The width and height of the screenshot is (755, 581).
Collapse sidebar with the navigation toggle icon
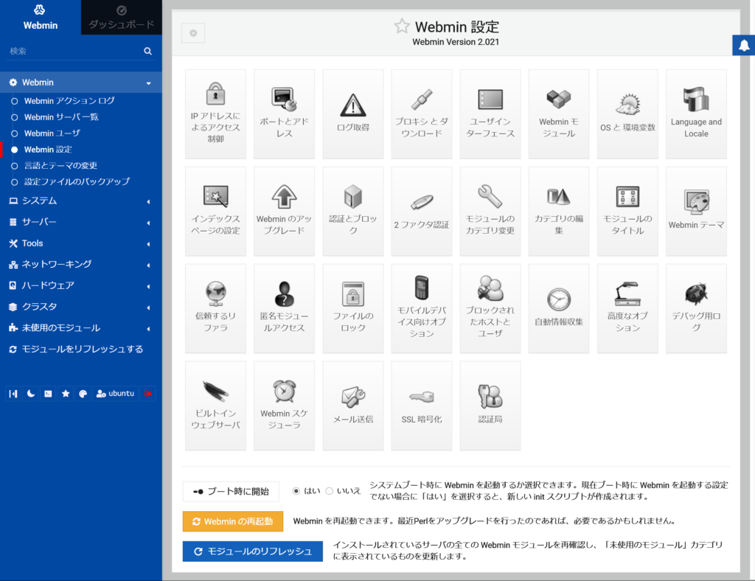click(13, 393)
